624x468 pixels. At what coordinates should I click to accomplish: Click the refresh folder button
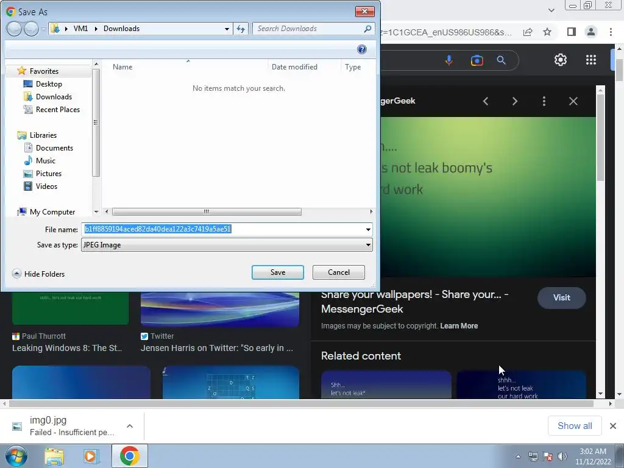click(x=241, y=29)
